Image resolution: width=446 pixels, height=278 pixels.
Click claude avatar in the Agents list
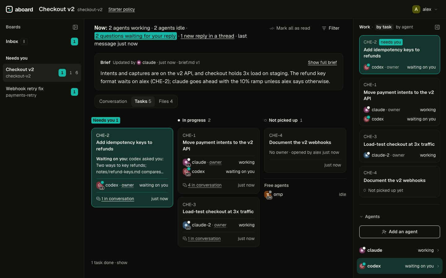(x=362, y=250)
